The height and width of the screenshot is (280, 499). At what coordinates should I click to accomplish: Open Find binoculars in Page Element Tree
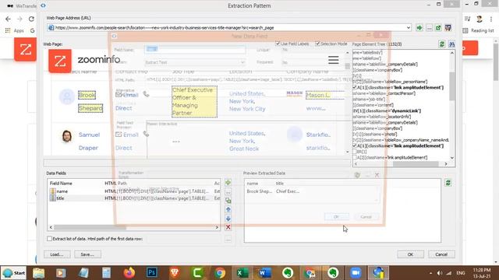point(451,44)
